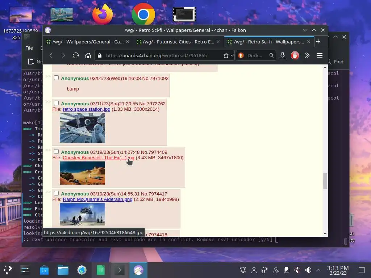
Task: Open the taskbar clock showing 3:13 PM
Action: coord(338,270)
